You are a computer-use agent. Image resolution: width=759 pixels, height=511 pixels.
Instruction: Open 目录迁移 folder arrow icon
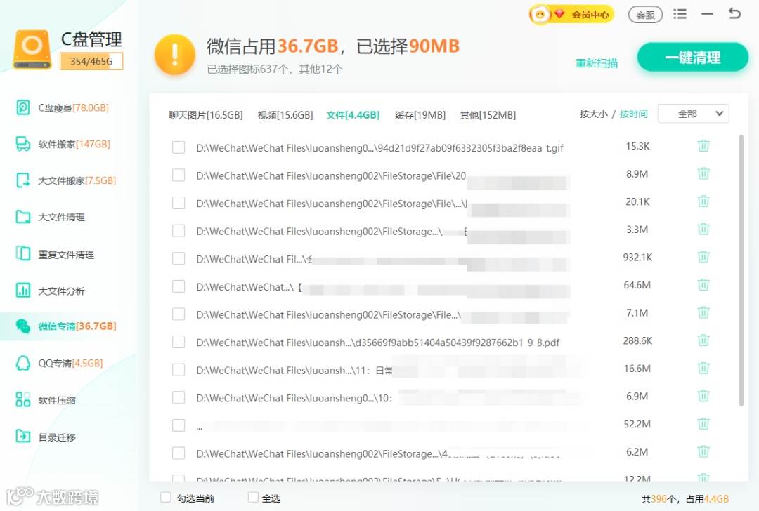pos(22,437)
